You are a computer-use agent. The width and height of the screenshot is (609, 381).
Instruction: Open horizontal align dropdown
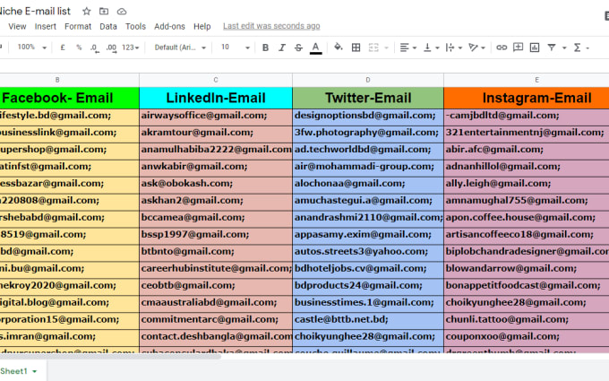(407, 48)
